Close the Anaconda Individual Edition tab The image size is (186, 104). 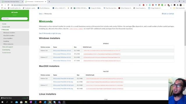pyautogui.click(x=22, y=2)
